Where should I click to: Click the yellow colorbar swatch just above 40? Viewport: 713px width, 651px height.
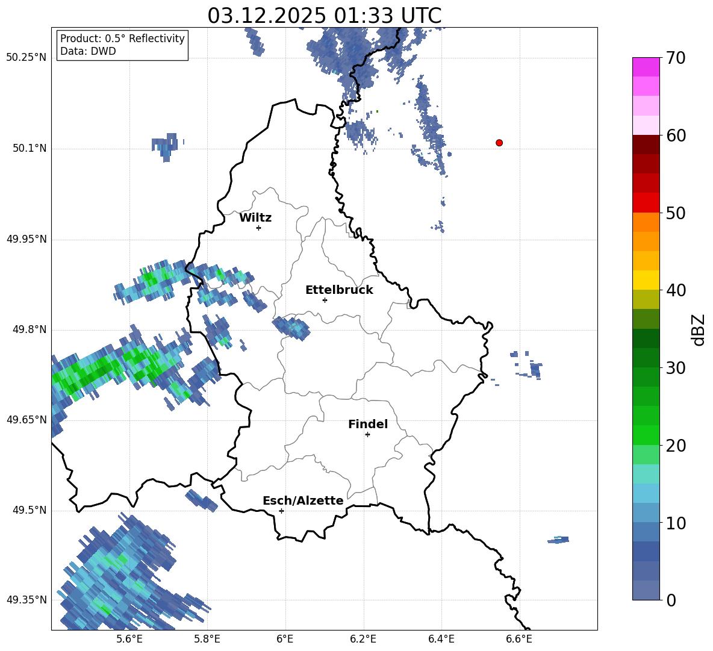coord(646,280)
